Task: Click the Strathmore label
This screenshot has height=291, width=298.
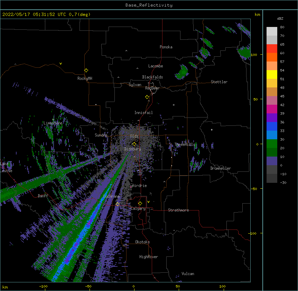Action: 178,210
